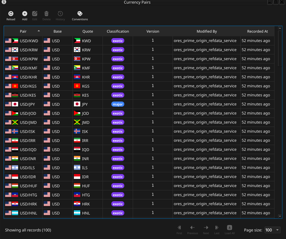
Task: Go to Next page arrow
Action: 206,228
